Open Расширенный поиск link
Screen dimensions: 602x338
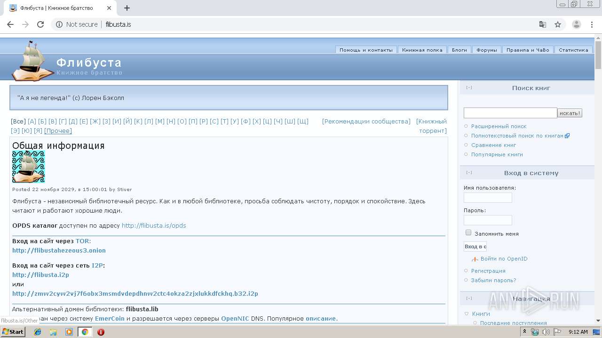point(499,126)
